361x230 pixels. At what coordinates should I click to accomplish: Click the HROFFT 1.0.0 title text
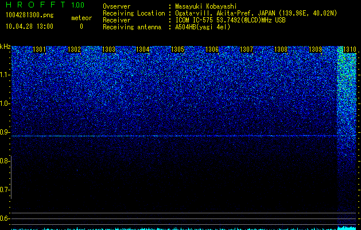tap(45, 5)
